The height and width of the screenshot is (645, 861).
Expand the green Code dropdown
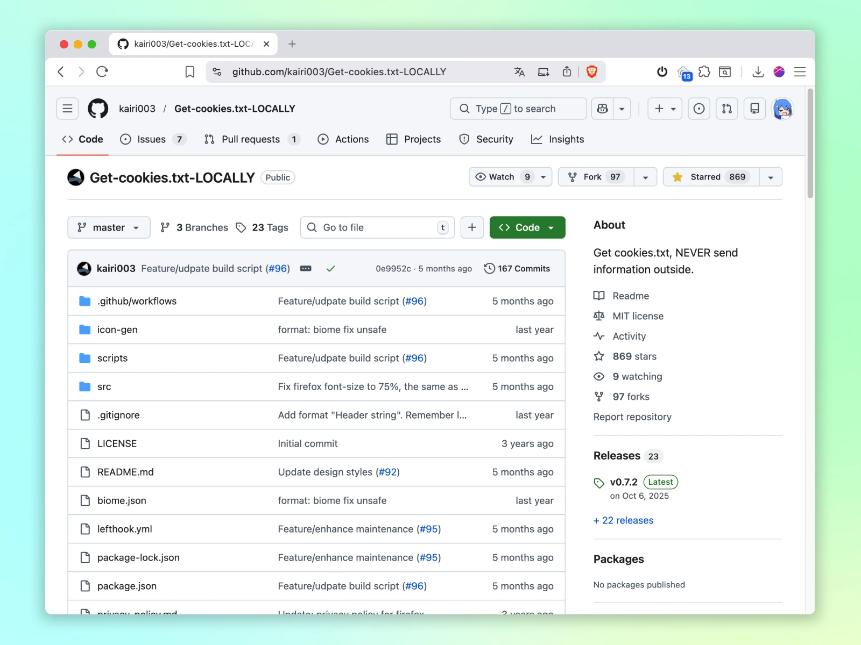pyautogui.click(x=527, y=227)
